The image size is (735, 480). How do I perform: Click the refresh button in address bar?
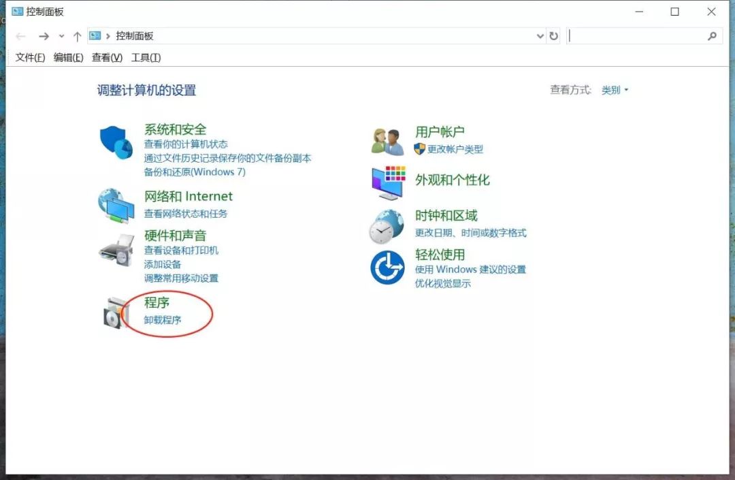pos(553,36)
